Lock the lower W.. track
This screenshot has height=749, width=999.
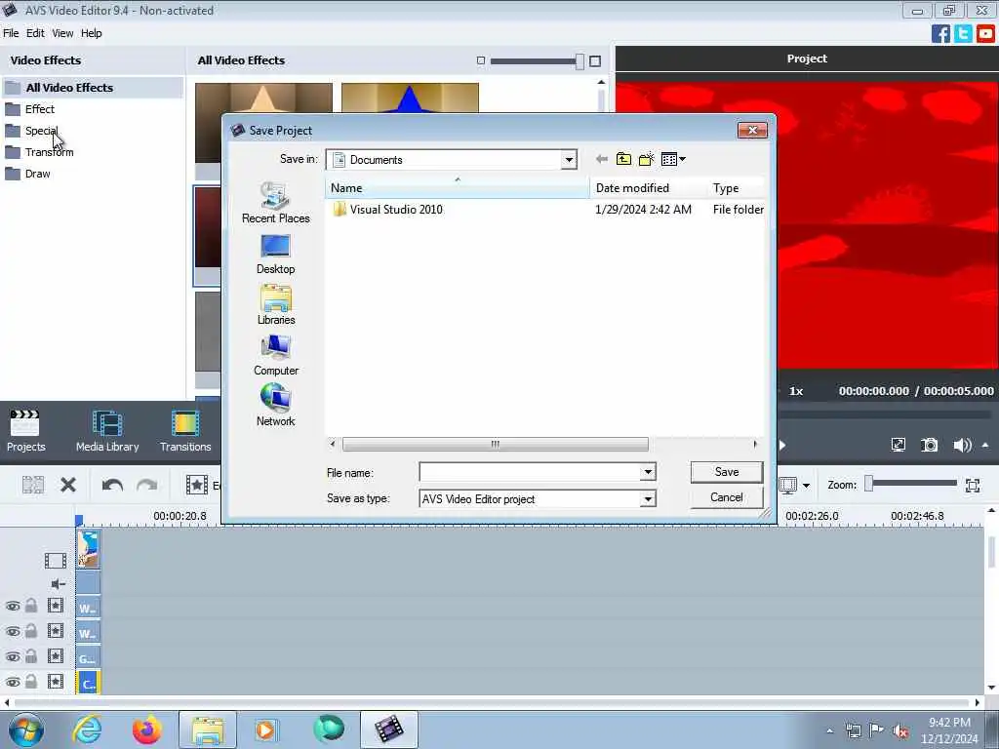point(31,631)
